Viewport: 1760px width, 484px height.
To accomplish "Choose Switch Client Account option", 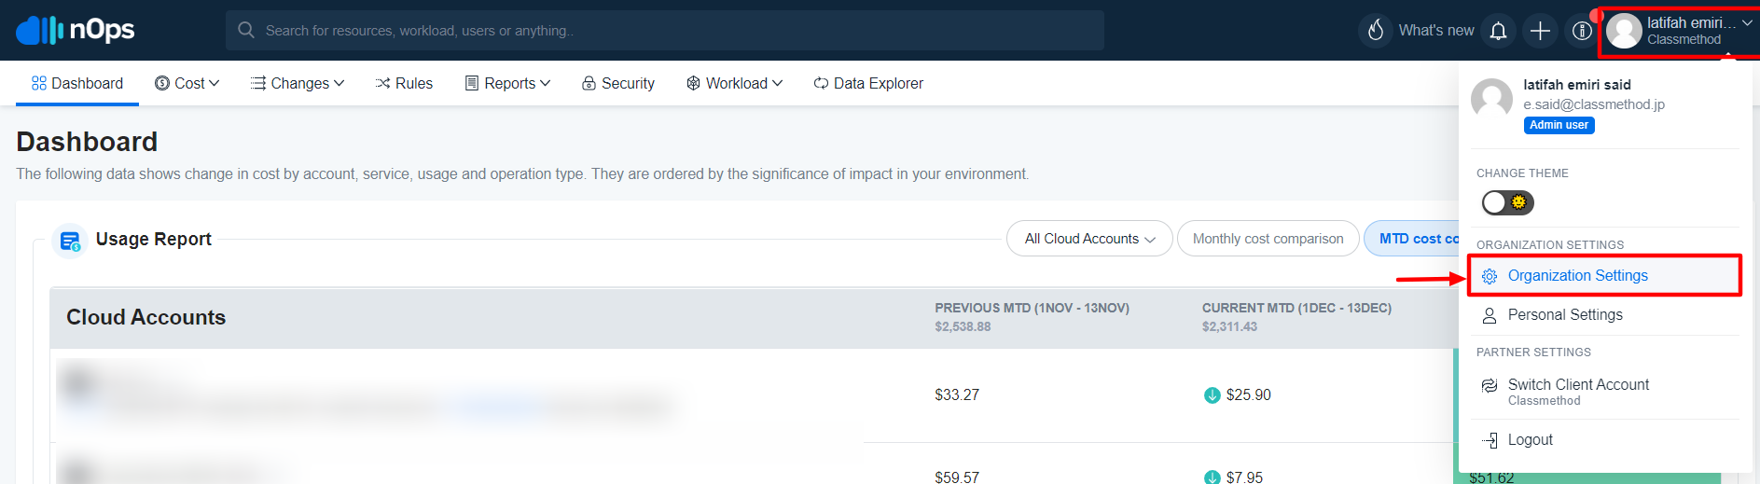I will click(1577, 385).
